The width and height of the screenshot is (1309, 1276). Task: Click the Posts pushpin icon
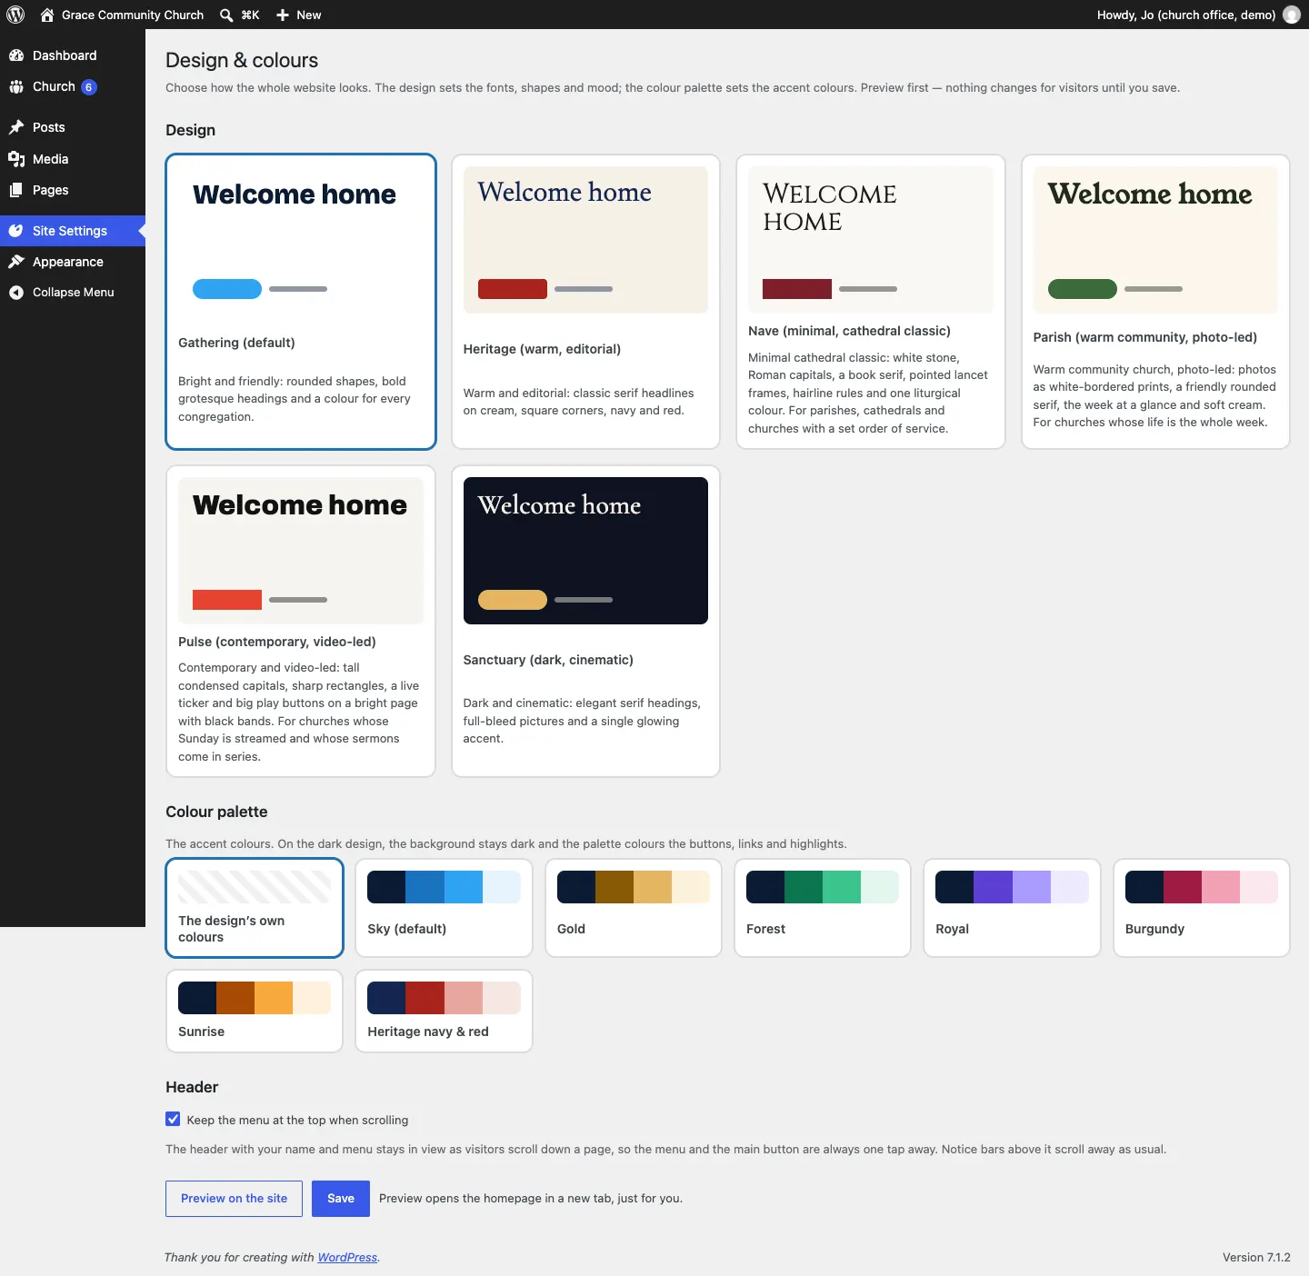(16, 127)
